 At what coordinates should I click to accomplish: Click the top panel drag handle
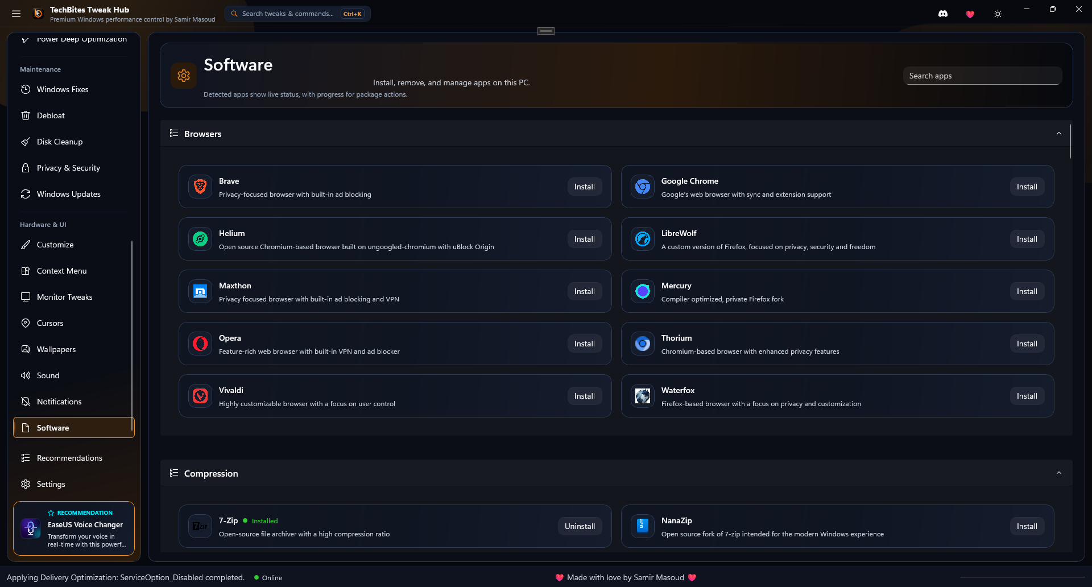[x=546, y=31]
